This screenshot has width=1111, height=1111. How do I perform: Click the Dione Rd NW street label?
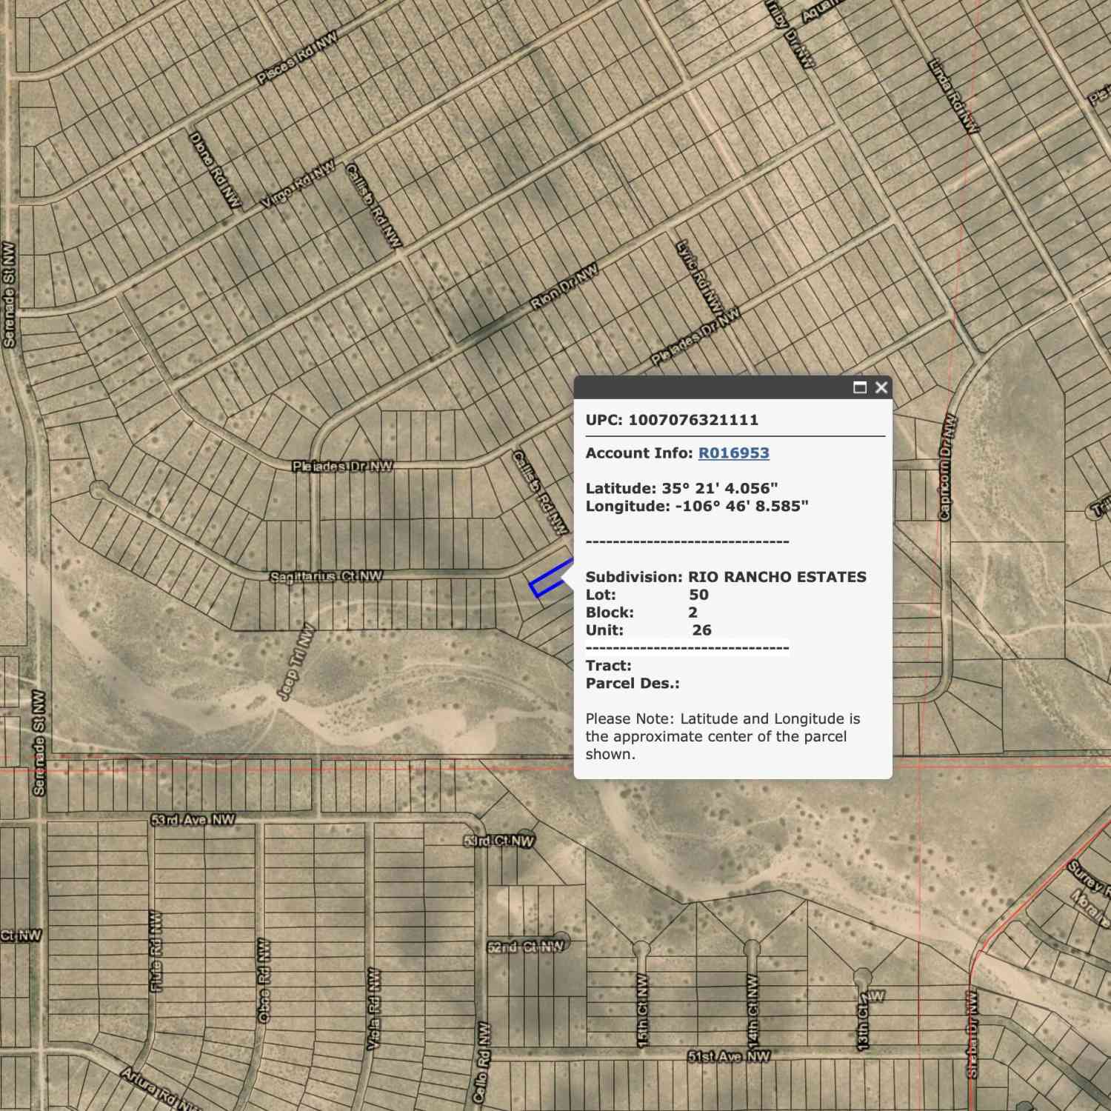click(x=216, y=170)
